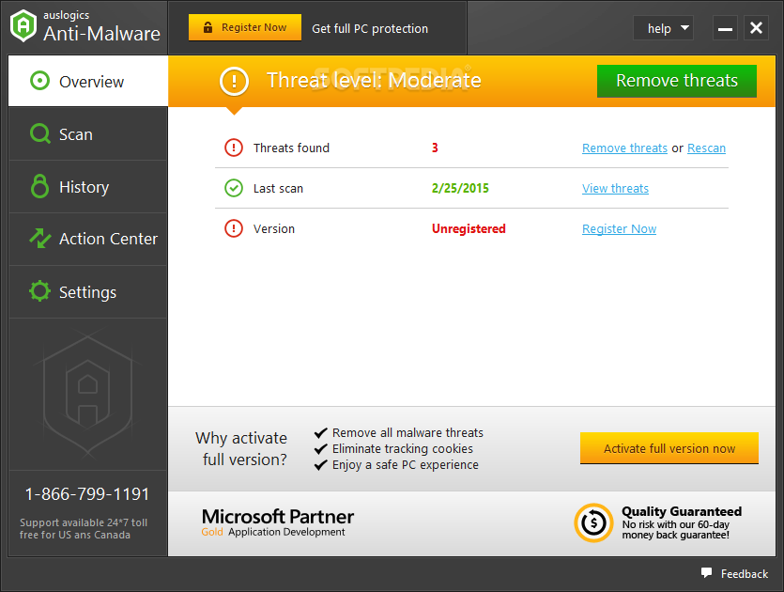Screen dimensions: 784x592
Task: Go to the History section
Action: point(88,187)
